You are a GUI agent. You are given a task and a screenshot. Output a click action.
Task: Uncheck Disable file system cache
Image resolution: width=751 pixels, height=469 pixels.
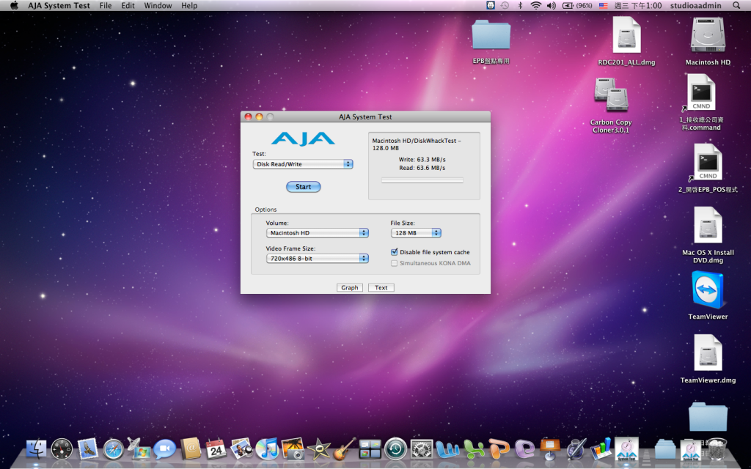[394, 252]
